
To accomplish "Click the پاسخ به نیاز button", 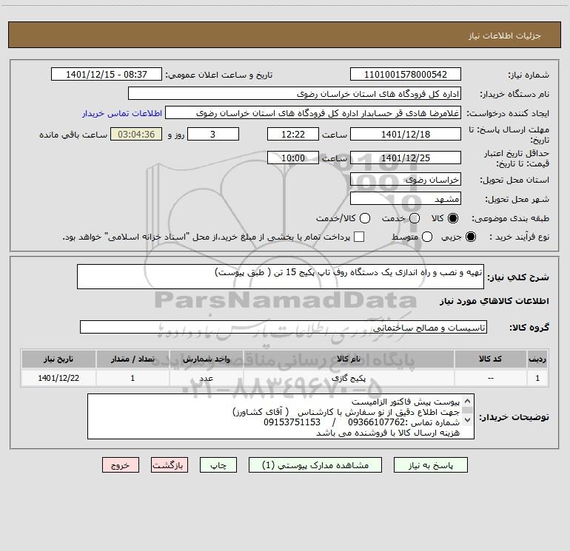I will click(430, 465).
